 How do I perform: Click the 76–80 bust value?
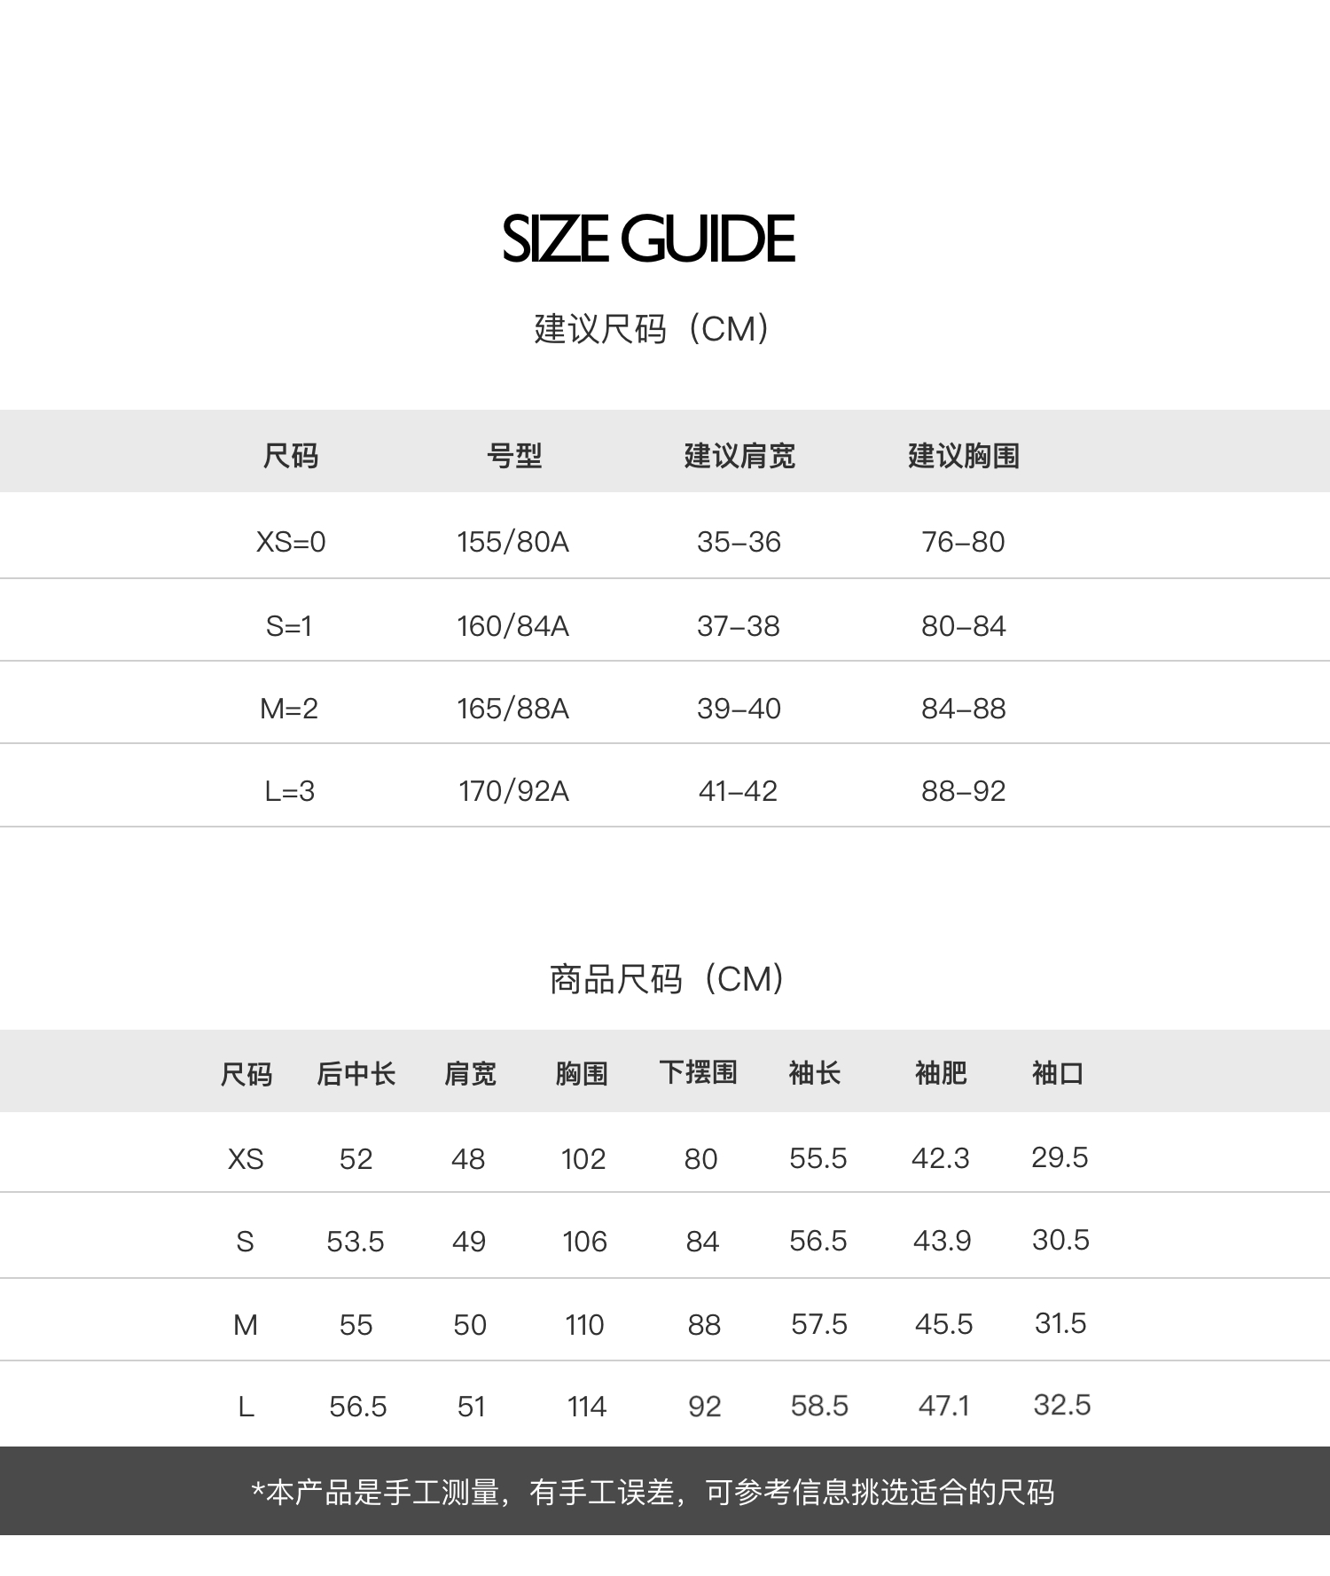coord(963,541)
